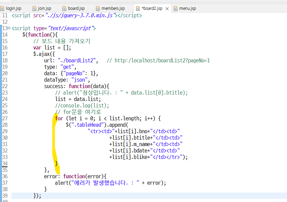Click the '보드 내용 가져오기' comment
This screenshot has height=202, width=287.
62,41
